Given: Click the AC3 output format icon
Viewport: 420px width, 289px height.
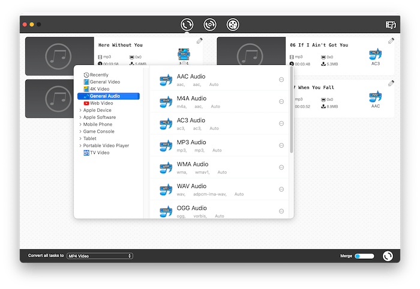Looking at the screenshot, I should [x=376, y=56].
